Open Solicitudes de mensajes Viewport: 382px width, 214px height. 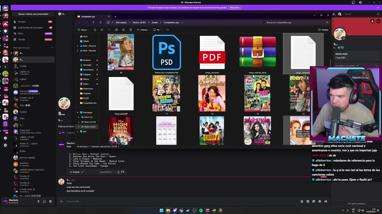33,27
